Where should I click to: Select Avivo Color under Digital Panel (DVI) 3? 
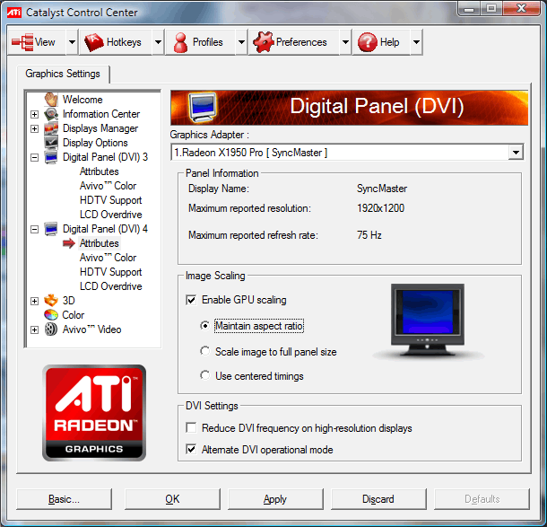pyautogui.click(x=108, y=186)
